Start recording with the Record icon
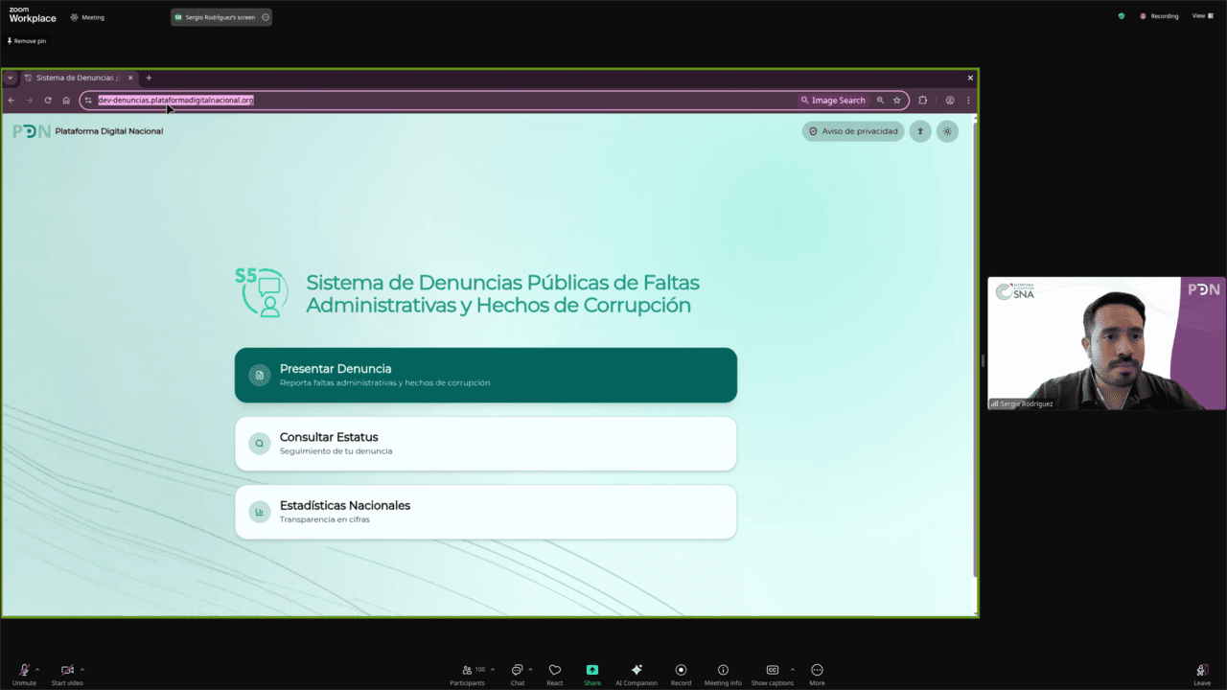 (x=681, y=671)
